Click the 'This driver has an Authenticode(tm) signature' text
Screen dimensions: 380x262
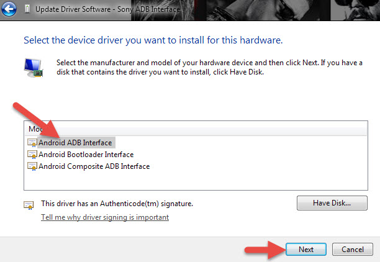[117, 203]
